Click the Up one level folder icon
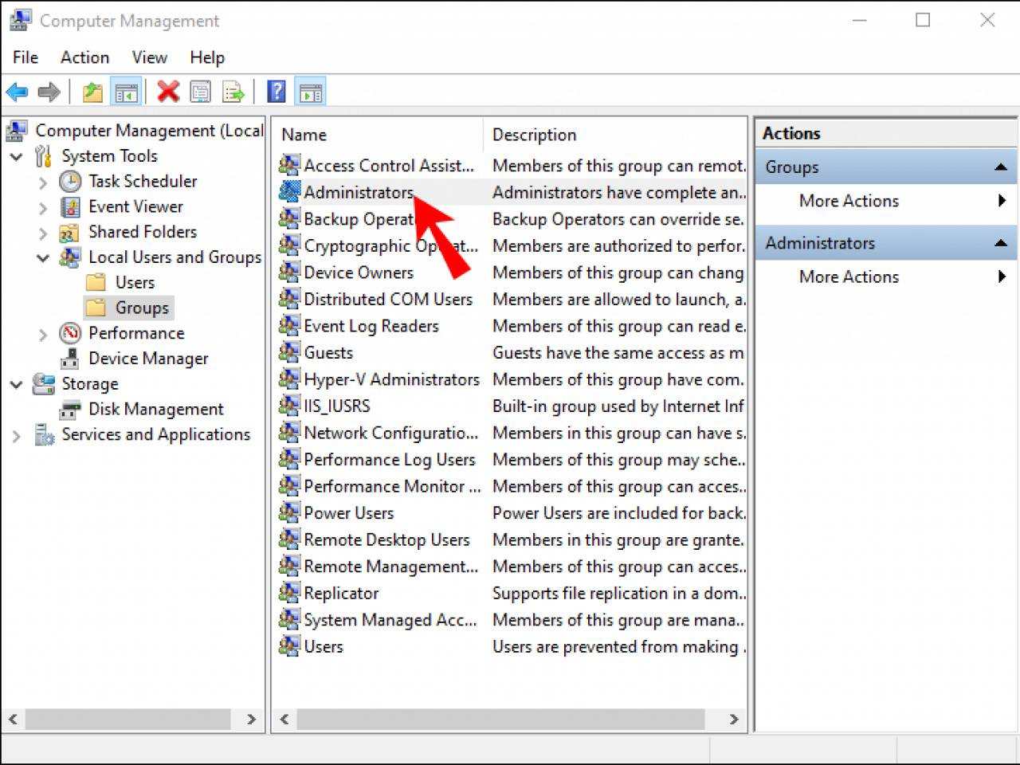The width and height of the screenshot is (1020, 765). click(92, 91)
